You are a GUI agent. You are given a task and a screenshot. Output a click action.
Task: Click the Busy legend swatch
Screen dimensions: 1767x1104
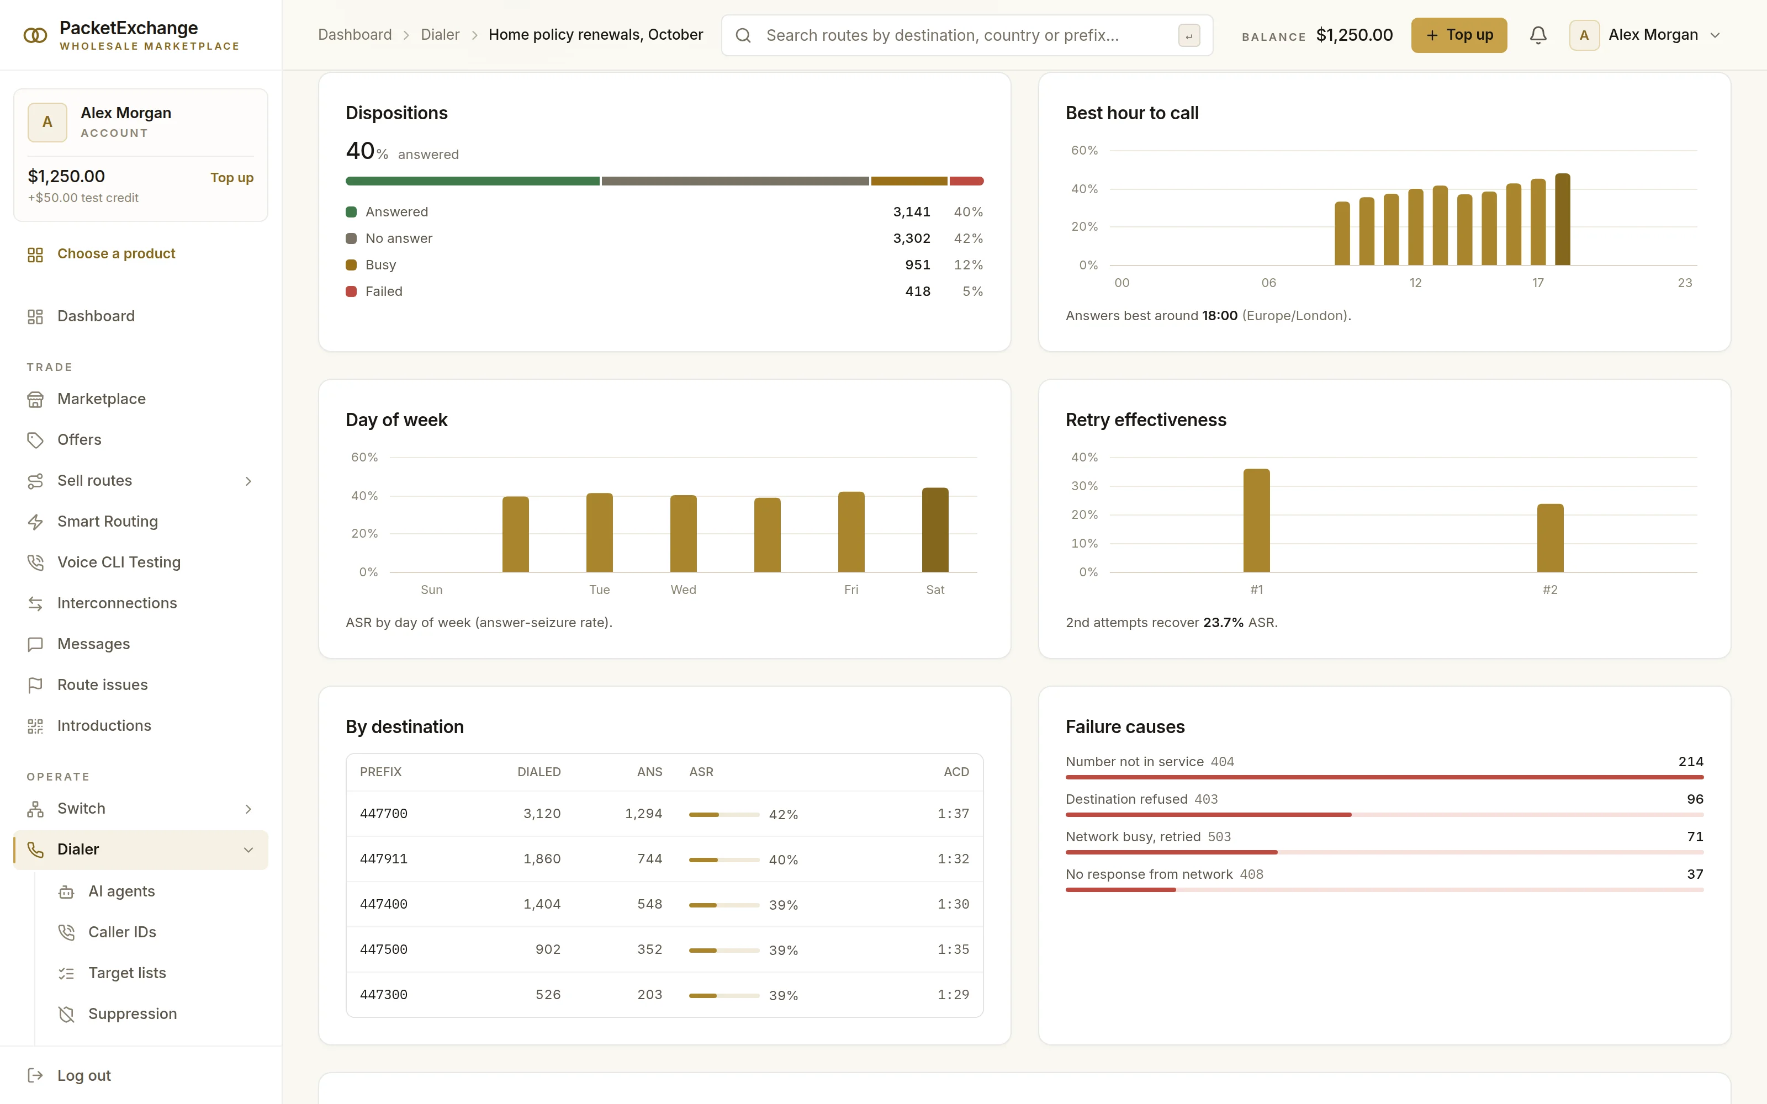coord(351,265)
